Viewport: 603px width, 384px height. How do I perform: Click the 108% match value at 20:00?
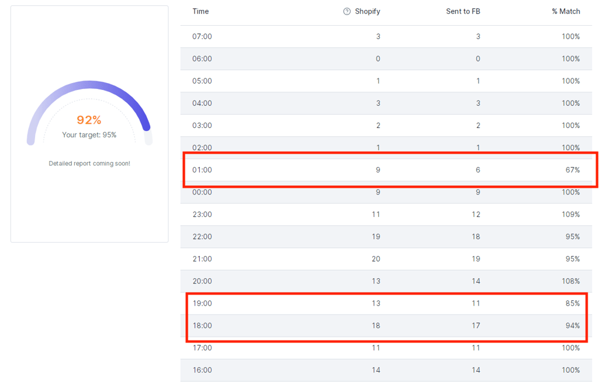coord(571,281)
